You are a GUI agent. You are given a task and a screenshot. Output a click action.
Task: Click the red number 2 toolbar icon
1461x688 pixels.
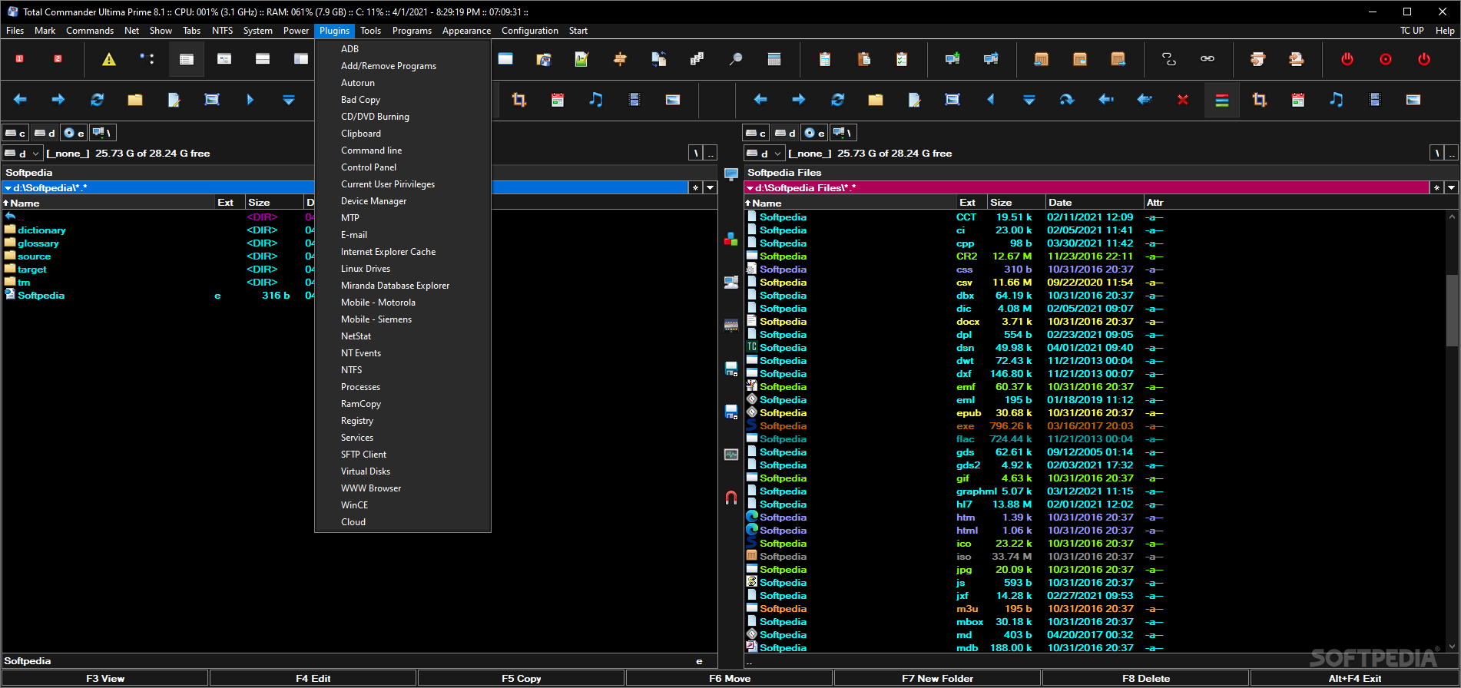(x=58, y=59)
